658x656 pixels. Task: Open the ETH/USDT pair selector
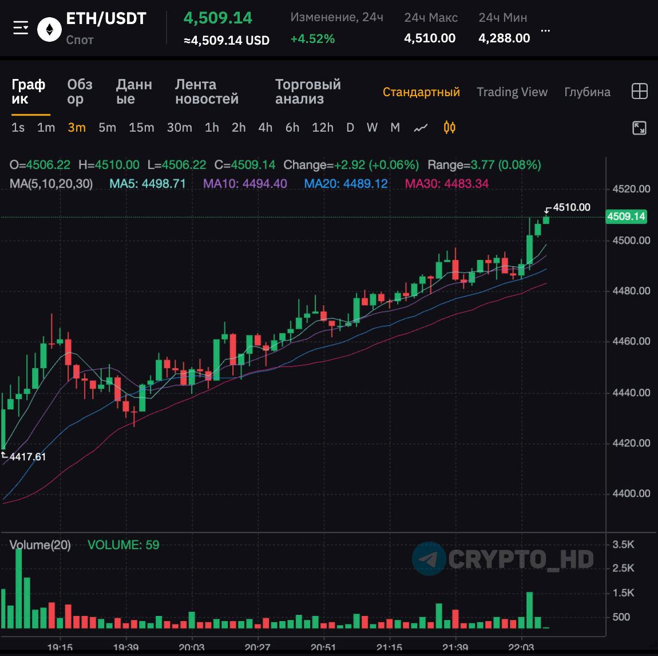tap(106, 19)
